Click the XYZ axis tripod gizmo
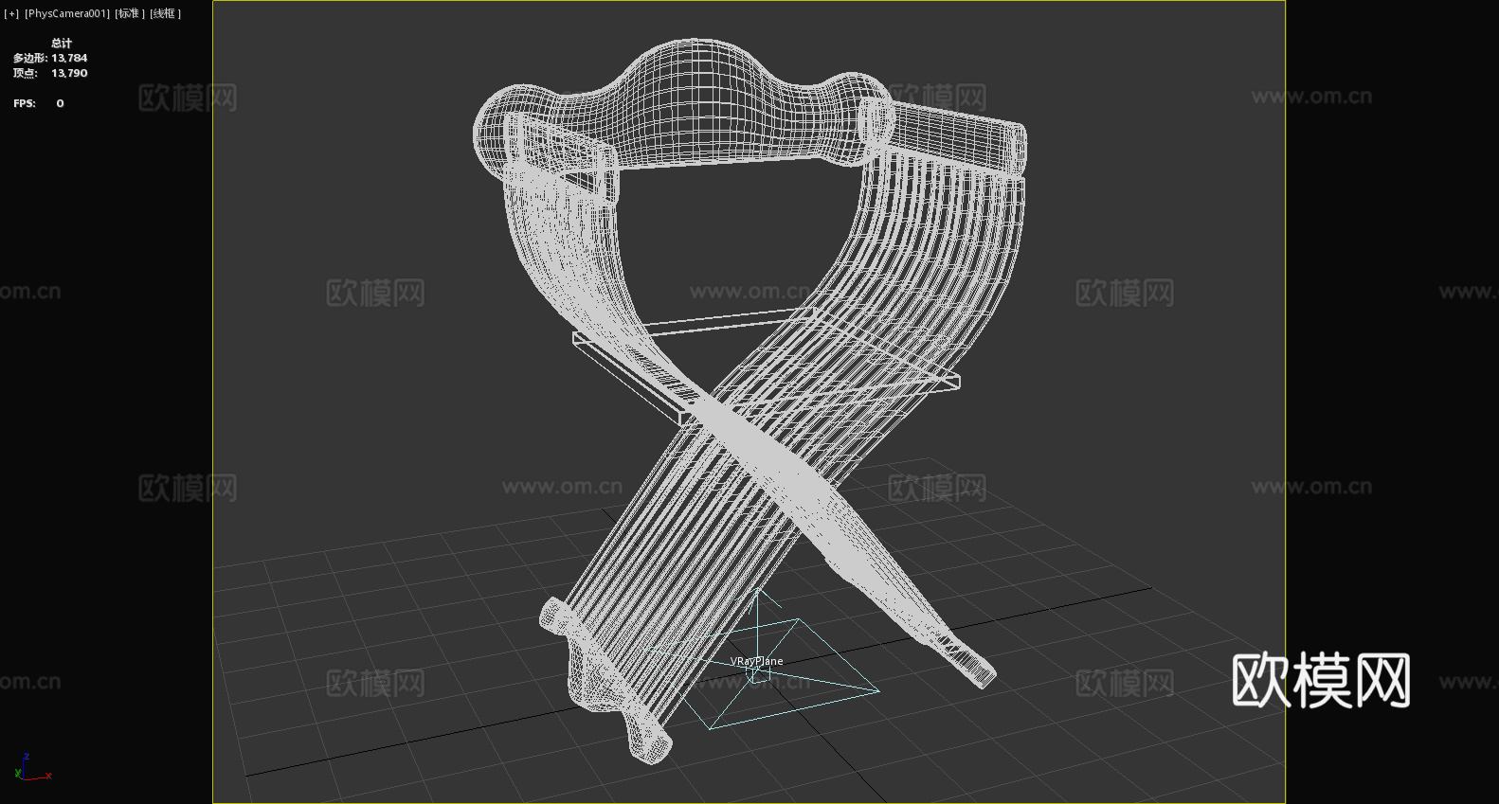 32,768
